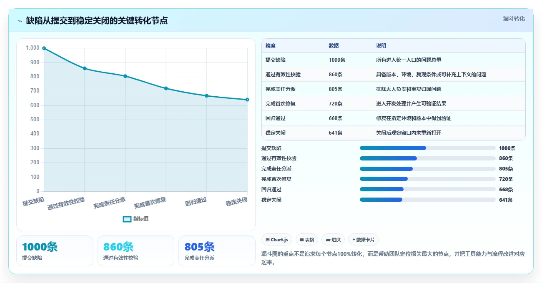
Task: Click the 回归通过 chart data point
Action: pyautogui.click(x=206, y=96)
